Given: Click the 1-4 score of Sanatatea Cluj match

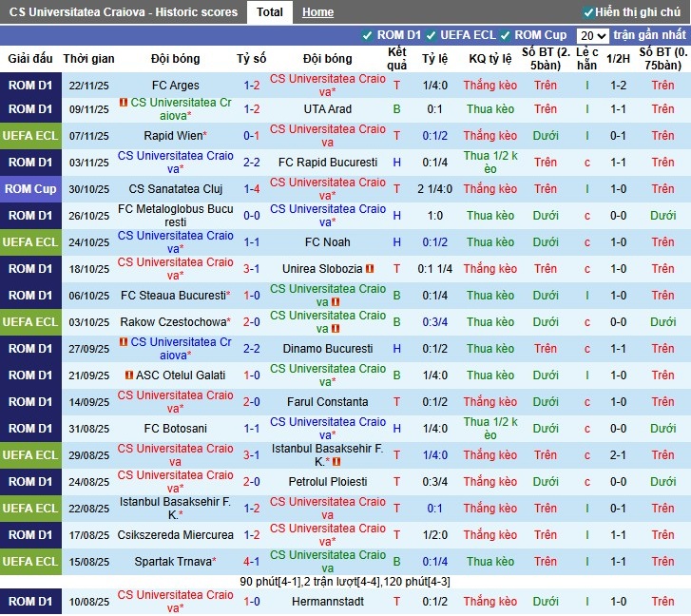Looking at the screenshot, I should (x=252, y=189).
